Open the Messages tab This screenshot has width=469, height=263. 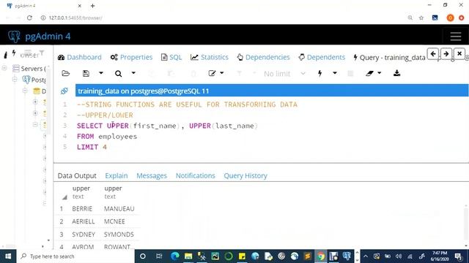(x=152, y=175)
